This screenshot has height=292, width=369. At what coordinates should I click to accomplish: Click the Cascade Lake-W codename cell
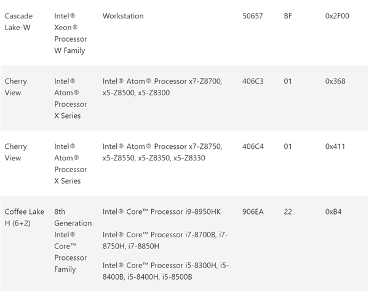(18, 22)
